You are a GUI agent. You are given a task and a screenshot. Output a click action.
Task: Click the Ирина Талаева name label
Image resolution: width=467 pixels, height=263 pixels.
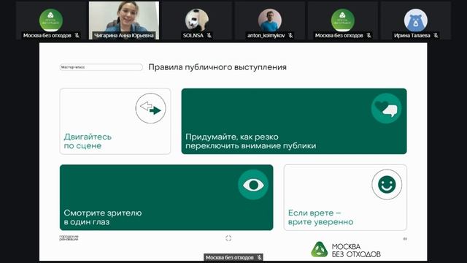[412, 35]
